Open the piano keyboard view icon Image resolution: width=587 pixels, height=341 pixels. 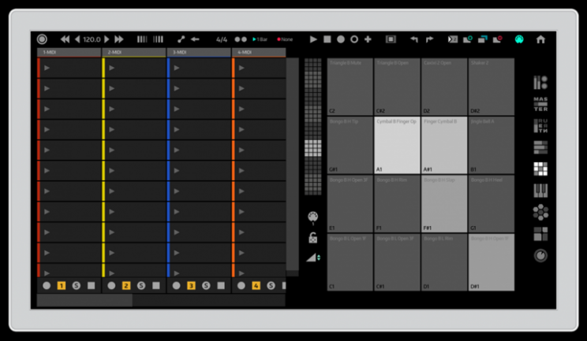(x=540, y=191)
